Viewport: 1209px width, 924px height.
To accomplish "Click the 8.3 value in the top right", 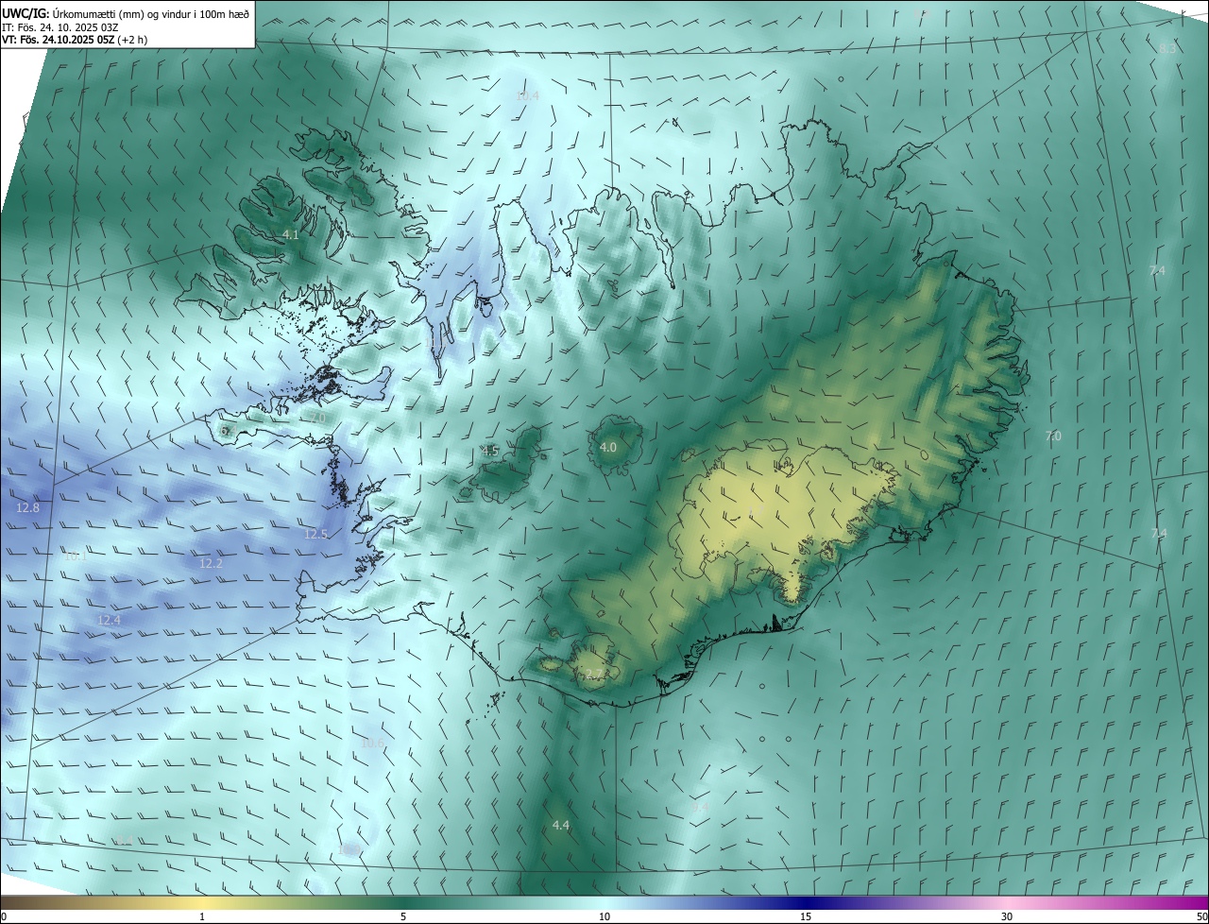I will [1167, 48].
